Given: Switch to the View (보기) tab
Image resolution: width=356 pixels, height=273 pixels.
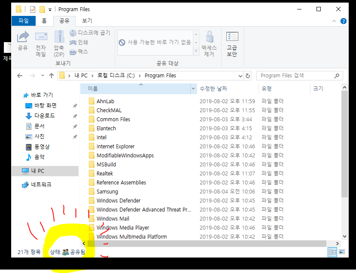Looking at the screenshot, I should point(87,21).
